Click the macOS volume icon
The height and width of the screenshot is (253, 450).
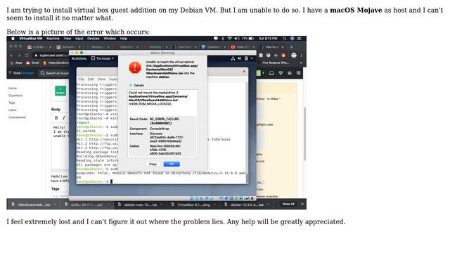pyautogui.click(x=236, y=39)
